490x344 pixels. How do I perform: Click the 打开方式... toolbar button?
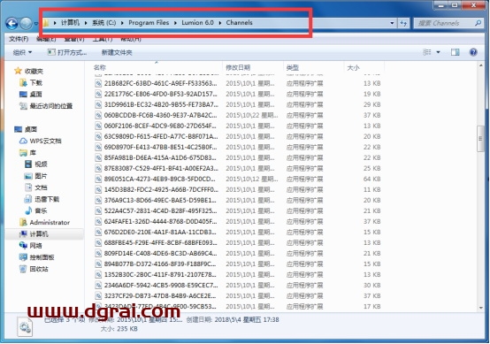pyautogui.click(x=67, y=52)
